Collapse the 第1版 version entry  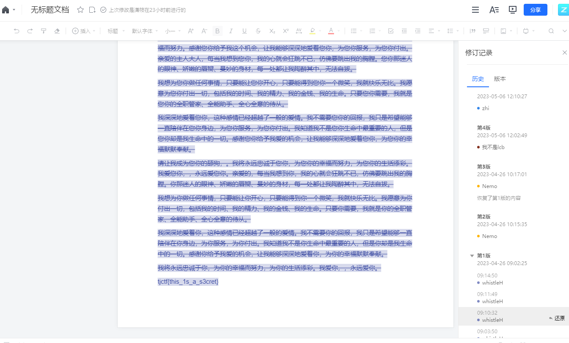(x=472, y=256)
